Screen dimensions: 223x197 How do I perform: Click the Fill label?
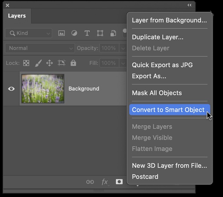pos(94,63)
